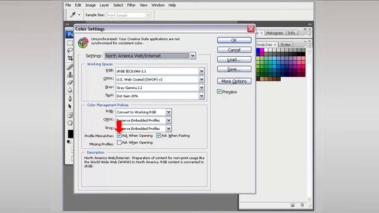Image resolution: width=379 pixels, height=213 pixels.
Task: Close the Swatches tab with its x
Action: point(275,45)
